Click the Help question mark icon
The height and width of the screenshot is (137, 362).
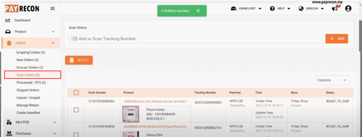273,8
